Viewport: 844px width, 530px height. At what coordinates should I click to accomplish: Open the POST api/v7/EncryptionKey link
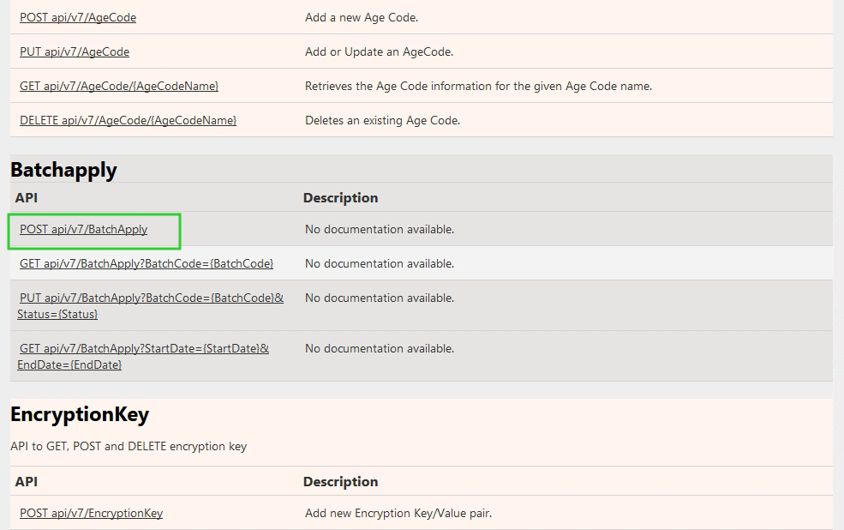[91, 514]
